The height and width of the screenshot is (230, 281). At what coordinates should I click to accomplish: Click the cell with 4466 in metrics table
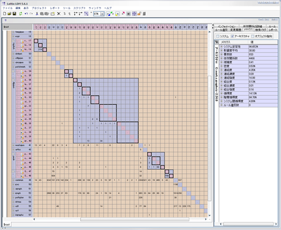pos(263,59)
